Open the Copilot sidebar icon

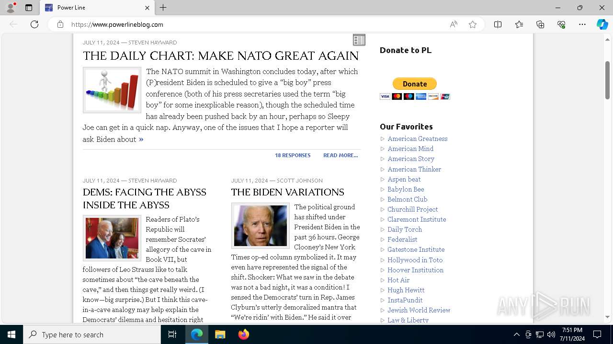602,24
